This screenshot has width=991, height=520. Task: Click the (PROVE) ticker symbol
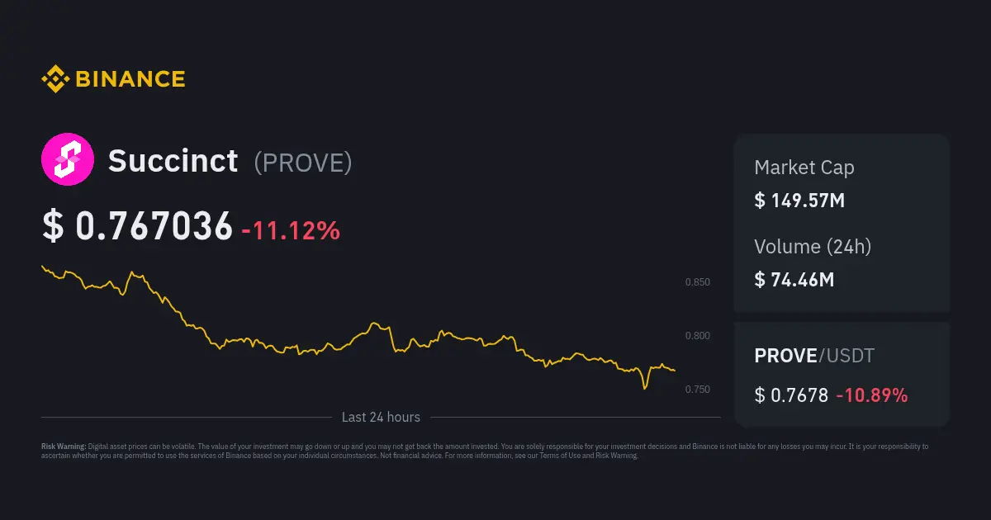(x=303, y=163)
